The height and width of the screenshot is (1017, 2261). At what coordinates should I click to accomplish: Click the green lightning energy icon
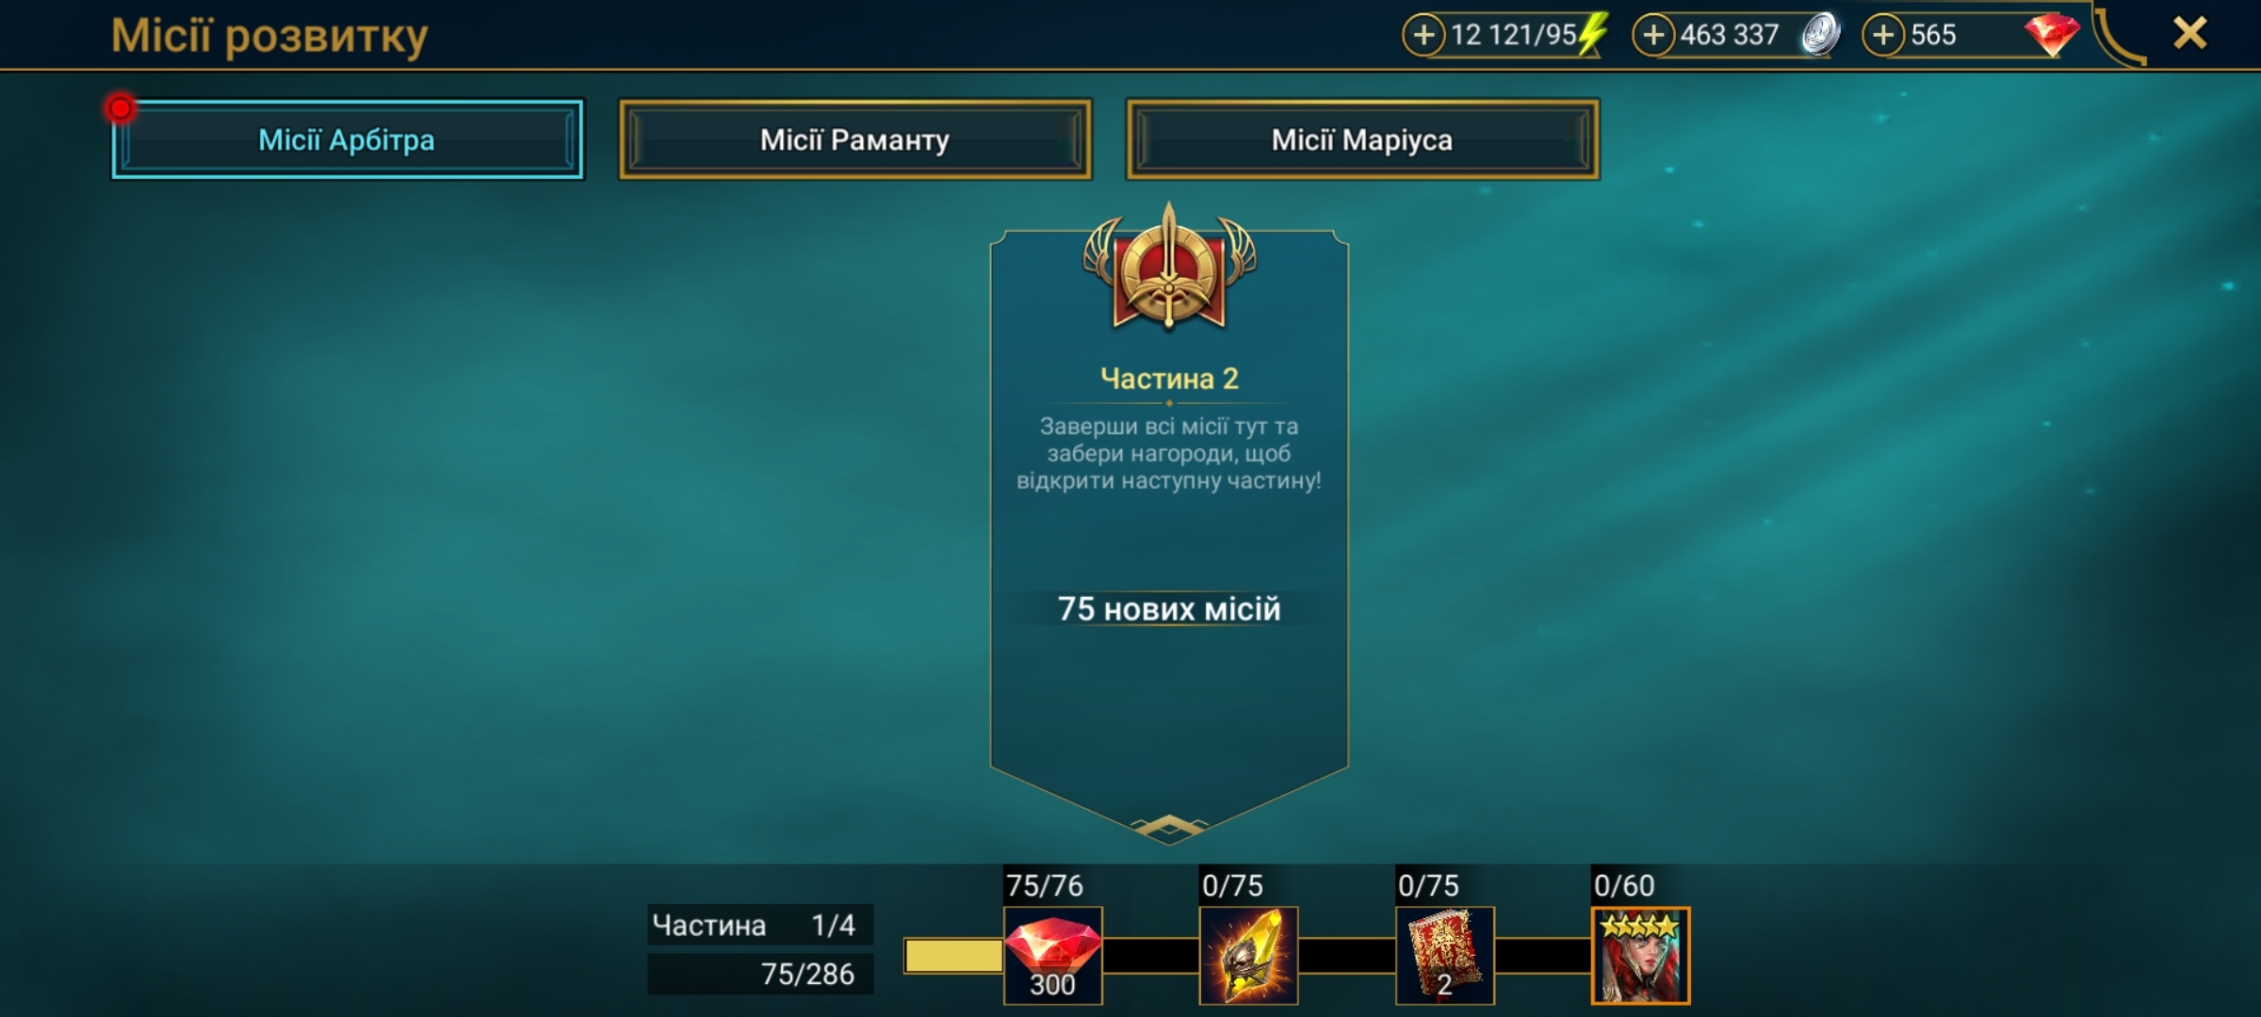tap(1592, 36)
